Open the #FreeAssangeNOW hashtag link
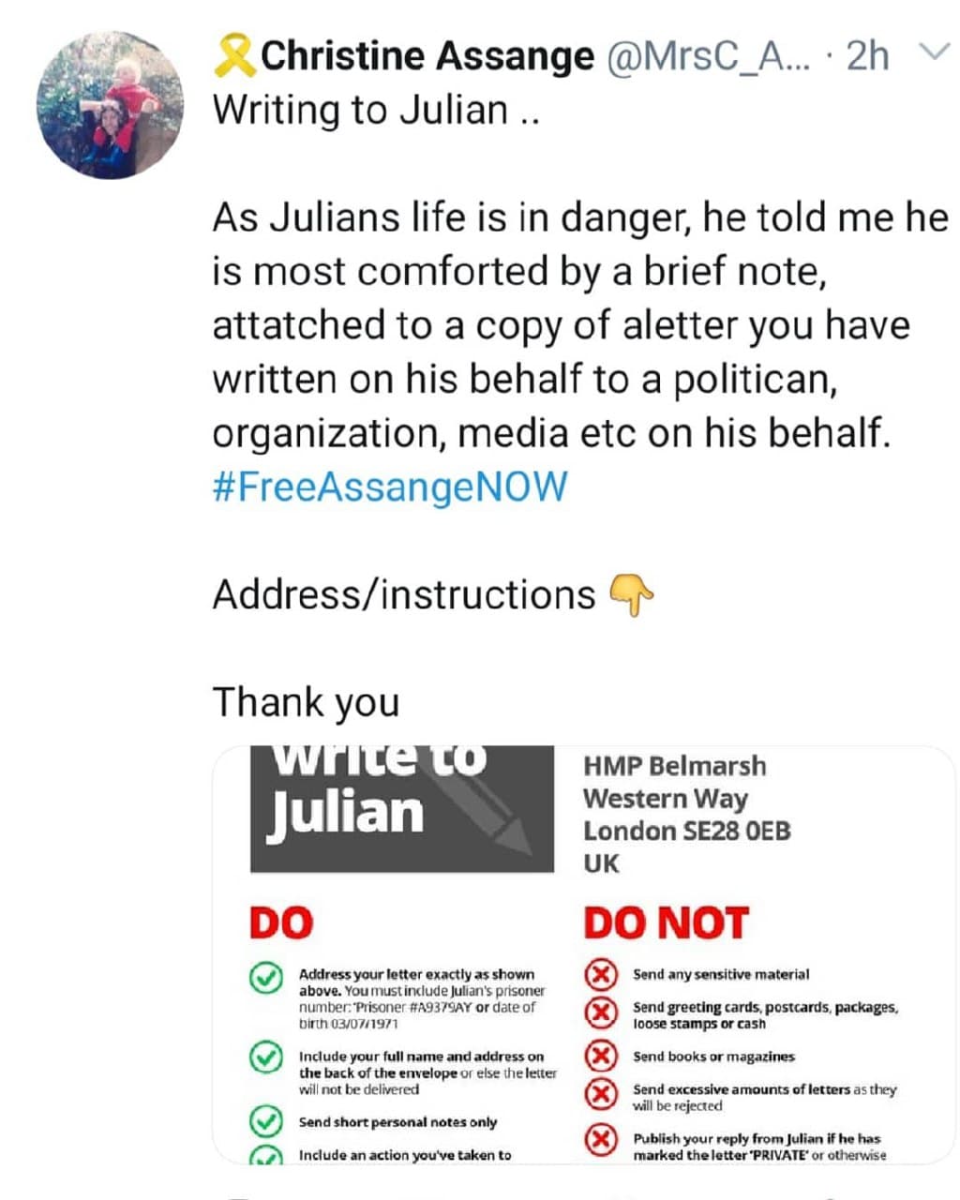 (390, 487)
